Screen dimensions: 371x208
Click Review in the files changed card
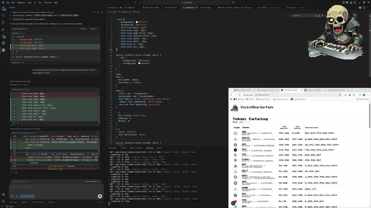(94, 29)
